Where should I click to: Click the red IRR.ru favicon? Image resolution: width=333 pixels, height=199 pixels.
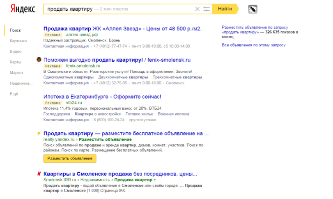pyautogui.click(x=39, y=174)
